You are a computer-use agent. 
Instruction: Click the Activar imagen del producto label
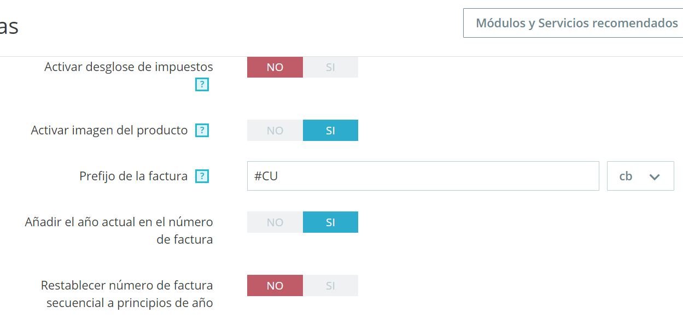(109, 131)
